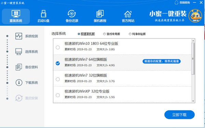Image resolution: width=205 pixels, height=128 pixels.
Task: Click the 极速装机Win7 64位旗舰版 title
Action: (x=86, y=59)
